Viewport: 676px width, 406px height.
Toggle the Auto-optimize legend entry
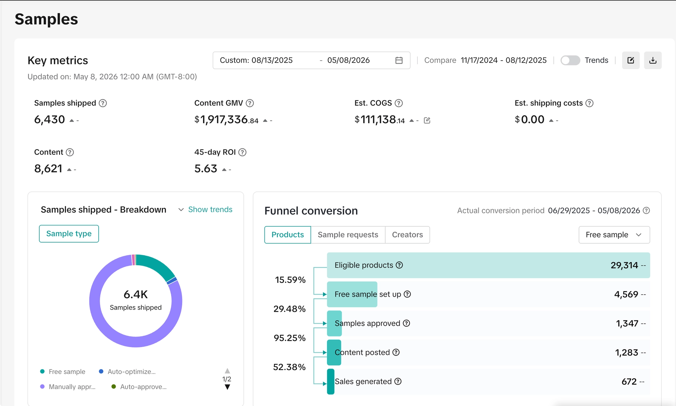click(127, 372)
